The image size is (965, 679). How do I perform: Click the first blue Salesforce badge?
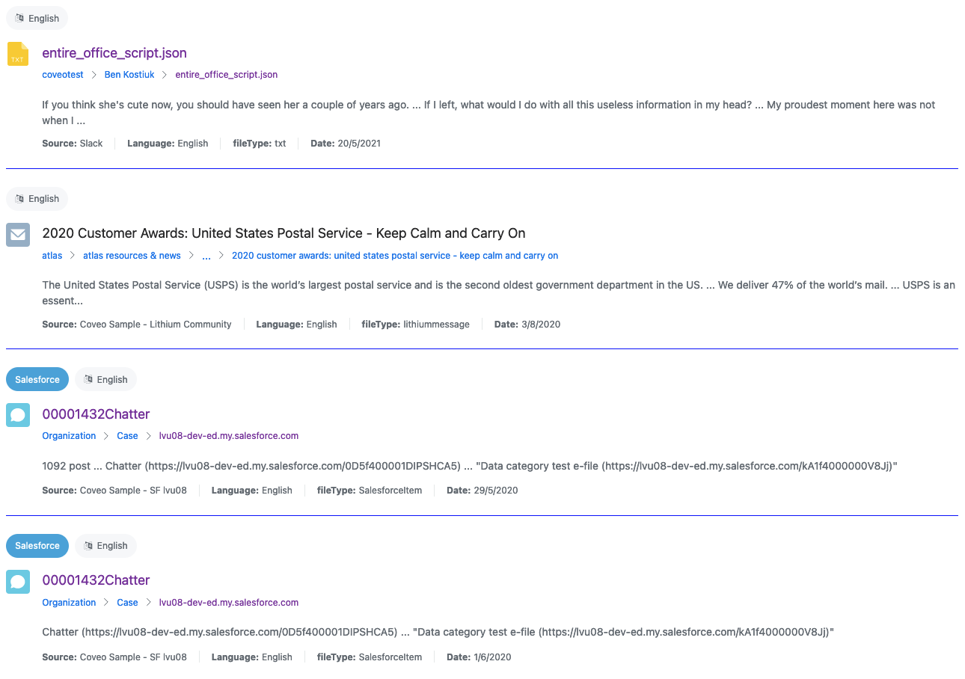click(37, 379)
